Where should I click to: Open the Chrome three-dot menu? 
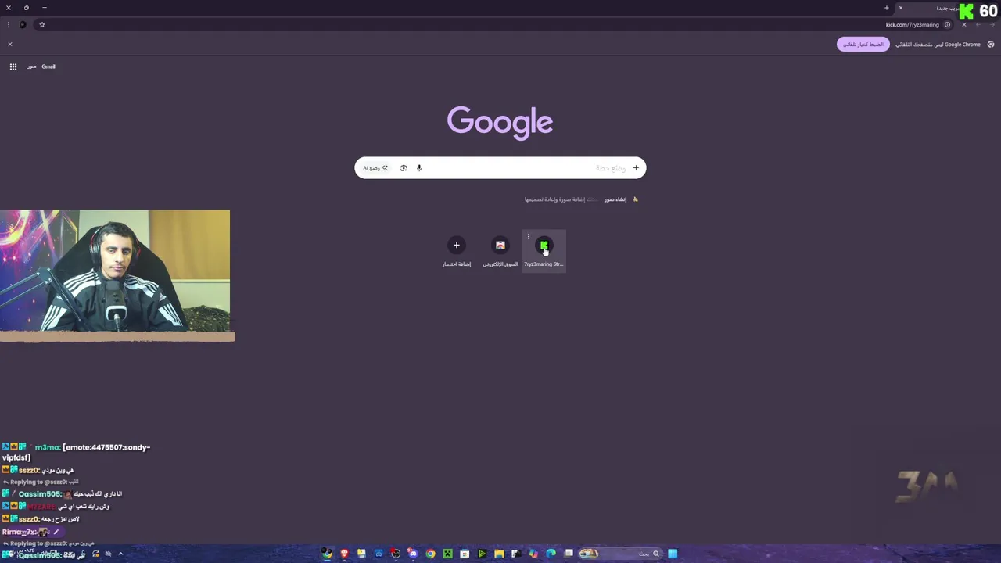coord(9,24)
